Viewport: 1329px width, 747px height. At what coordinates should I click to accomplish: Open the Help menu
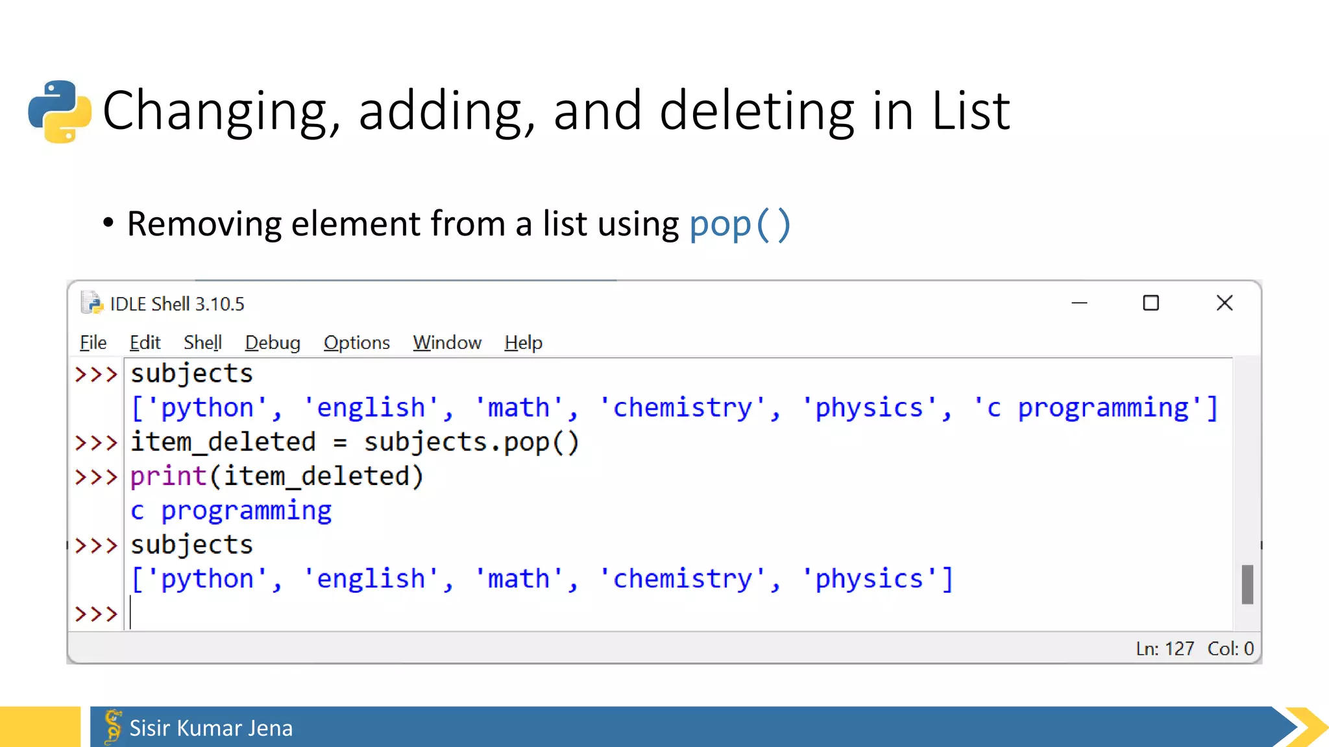(523, 342)
